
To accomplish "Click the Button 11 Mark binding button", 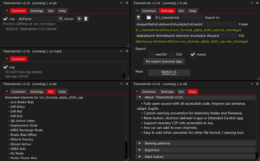I will pos(169,73).
